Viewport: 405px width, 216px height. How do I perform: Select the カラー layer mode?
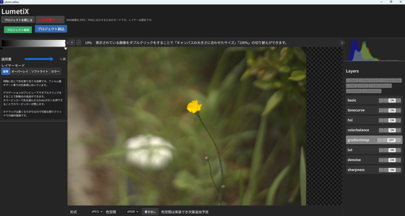click(x=55, y=71)
